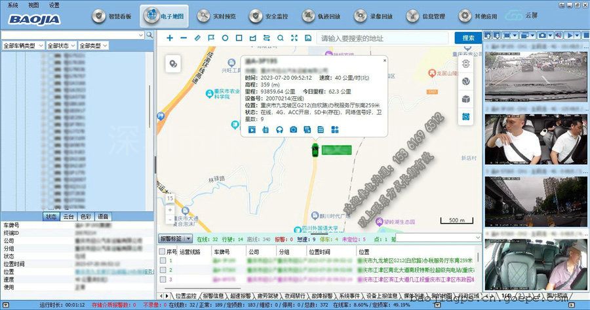Select the circle drawing tool on map toolbar
Image resolution: width=590 pixels, height=310 pixels.
225,38
